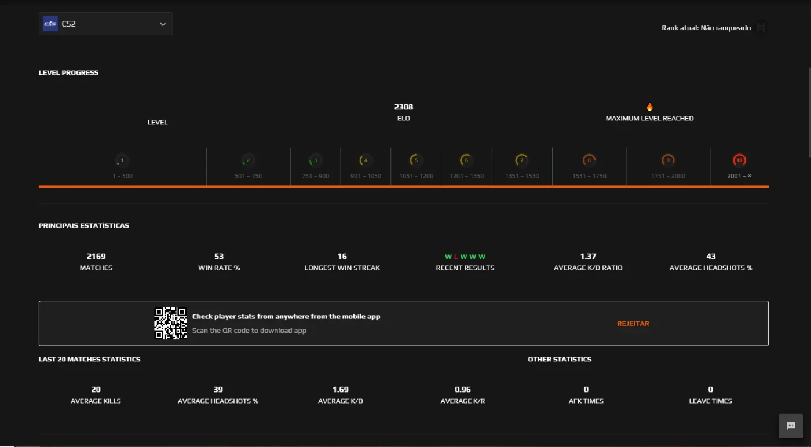Click the 2308 ELO value
The height and width of the screenshot is (447, 811).
click(x=404, y=107)
